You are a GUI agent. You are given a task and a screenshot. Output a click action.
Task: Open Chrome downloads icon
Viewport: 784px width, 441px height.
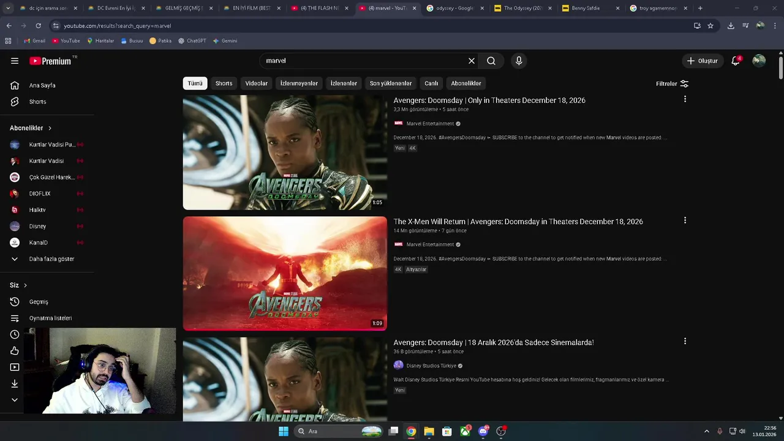(x=731, y=26)
